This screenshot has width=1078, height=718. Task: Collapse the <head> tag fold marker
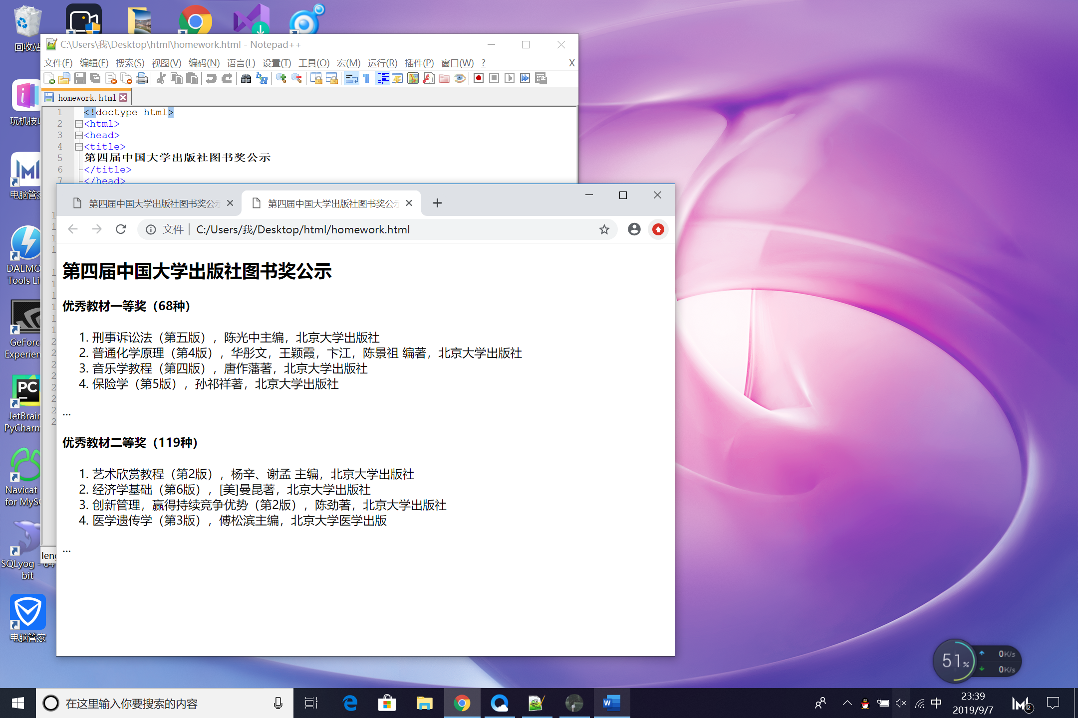pyautogui.click(x=79, y=135)
